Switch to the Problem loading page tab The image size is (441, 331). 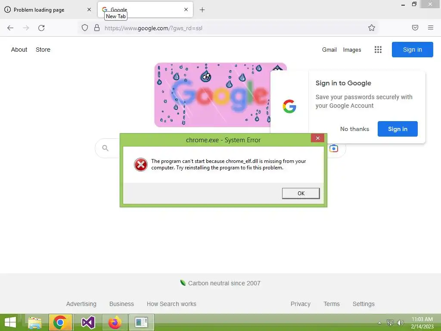click(48, 10)
